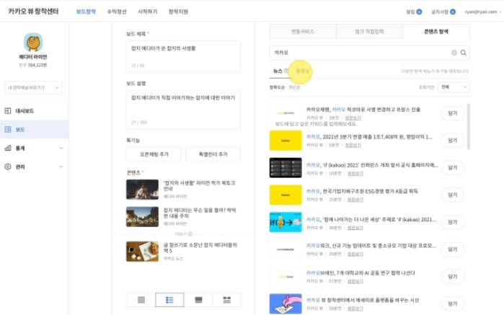Go to the 수익정산 top menu
This screenshot has height=315, width=504.
point(117,12)
